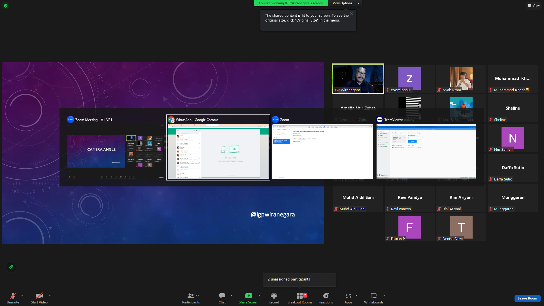
Task: Click the muted mic icon beside Fabian P
Action: (388, 239)
